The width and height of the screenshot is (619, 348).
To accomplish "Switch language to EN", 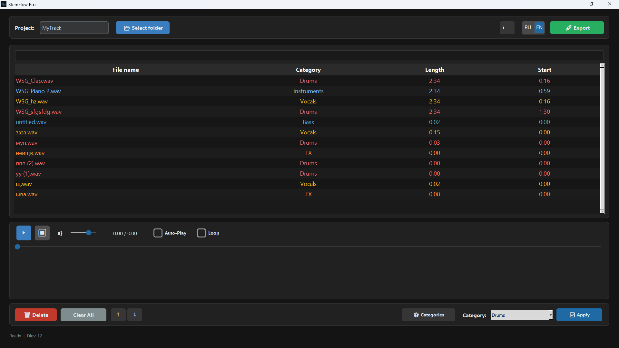I will (x=539, y=28).
